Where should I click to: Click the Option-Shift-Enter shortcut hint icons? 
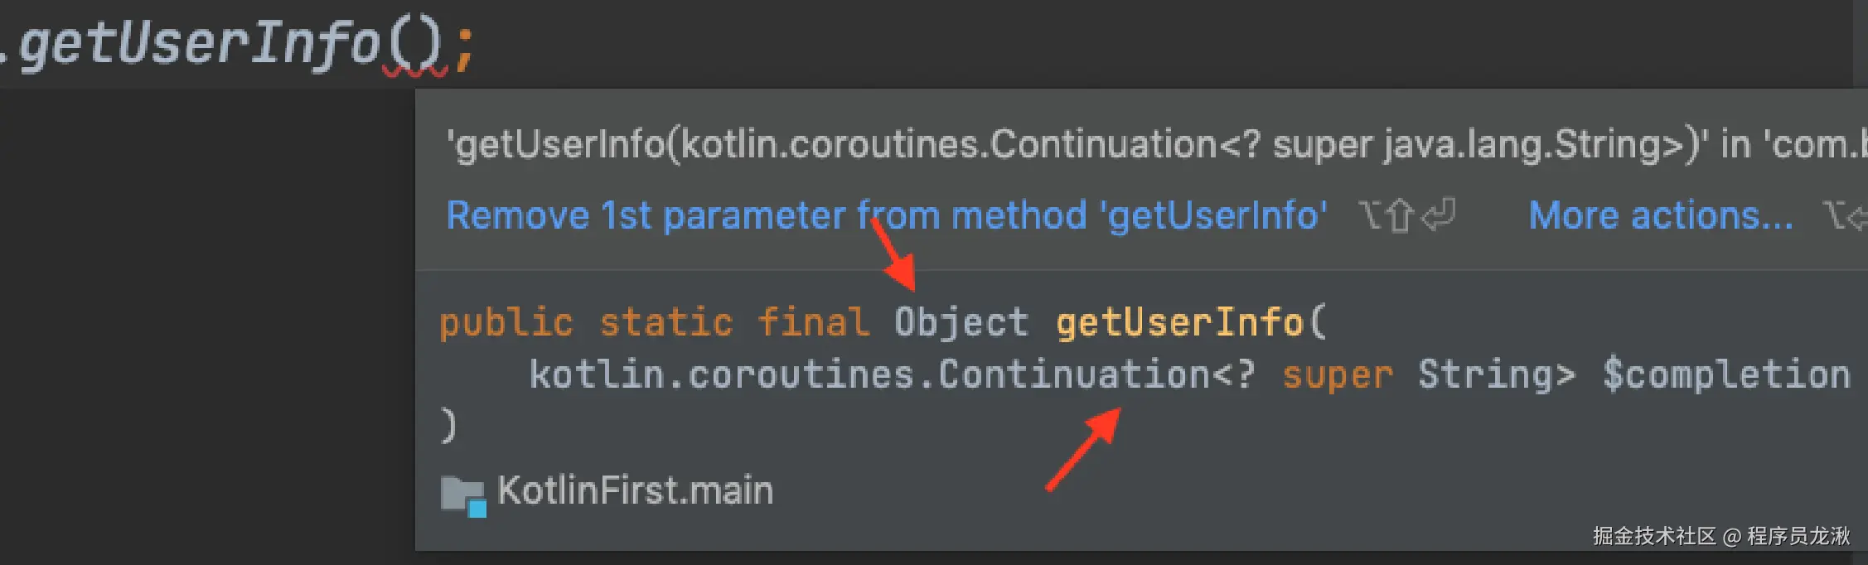click(x=1407, y=215)
